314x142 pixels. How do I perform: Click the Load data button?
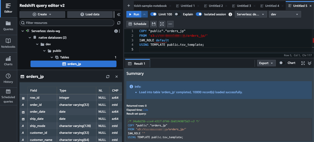90,14
